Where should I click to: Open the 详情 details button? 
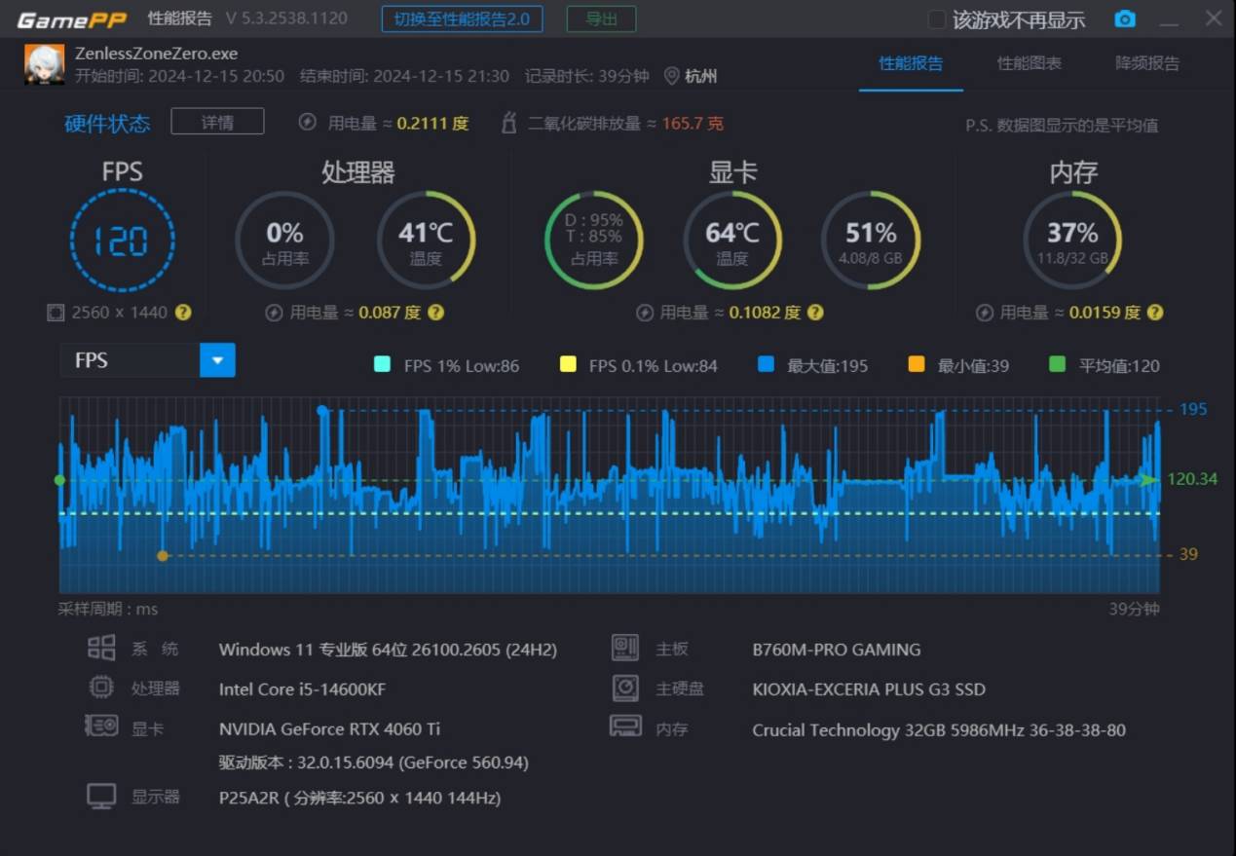[217, 122]
